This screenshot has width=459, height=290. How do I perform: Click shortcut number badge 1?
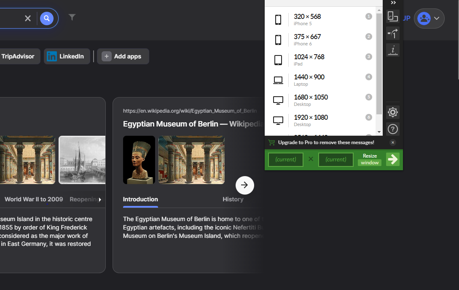(368, 16)
